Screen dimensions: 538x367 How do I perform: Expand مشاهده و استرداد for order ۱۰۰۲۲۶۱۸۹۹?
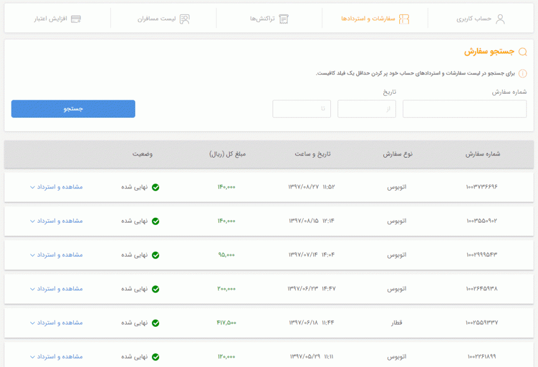pos(56,357)
